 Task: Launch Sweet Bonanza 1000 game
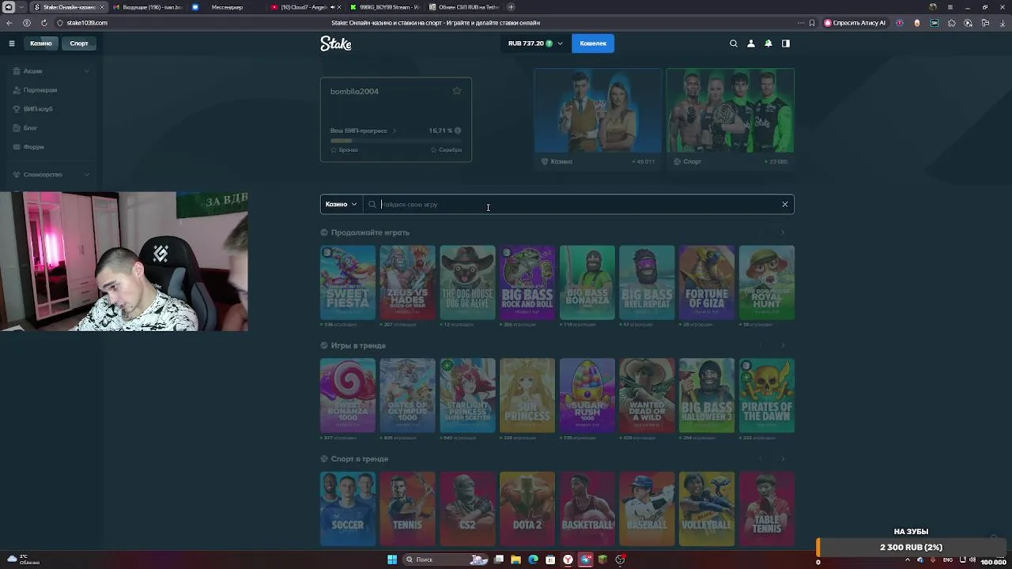click(348, 396)
